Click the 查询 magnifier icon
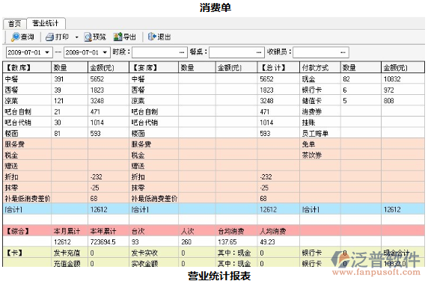This screenshot has height=284, width=428. pyautogui.click(x=15, y=37)
